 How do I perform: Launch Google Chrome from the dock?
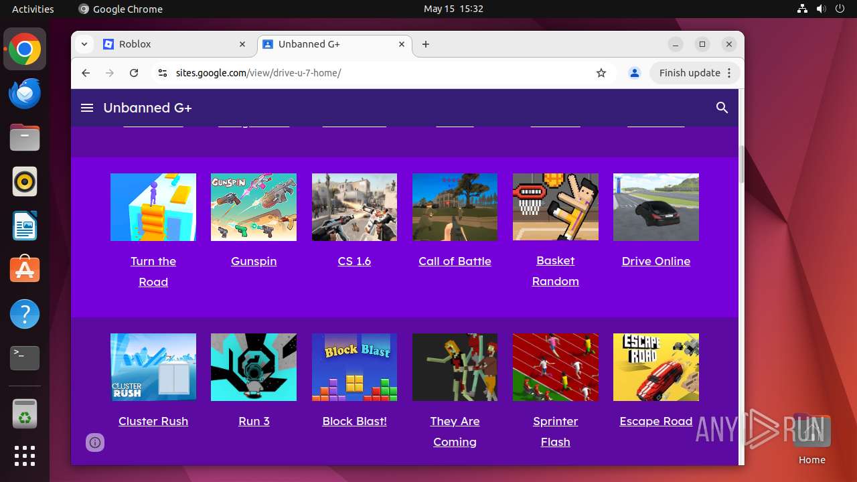(x=25, y=49)
